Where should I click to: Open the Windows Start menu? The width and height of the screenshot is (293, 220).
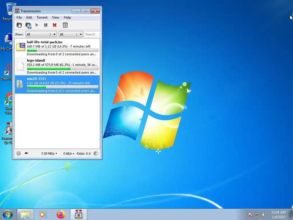click(8, 214)
